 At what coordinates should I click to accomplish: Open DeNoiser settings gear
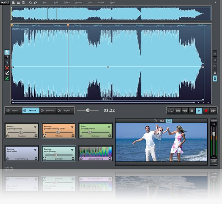[110, 136]
